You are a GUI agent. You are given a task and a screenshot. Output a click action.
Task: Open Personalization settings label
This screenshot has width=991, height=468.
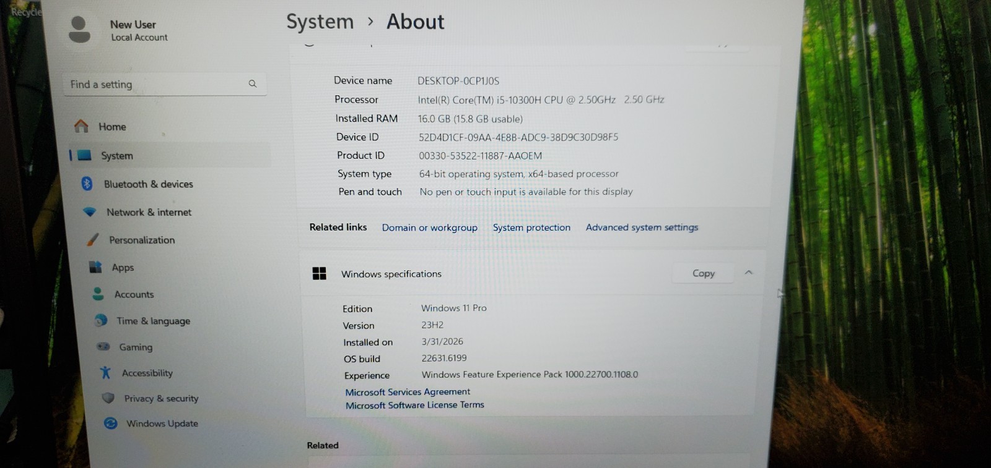click(x=142, y=240)
